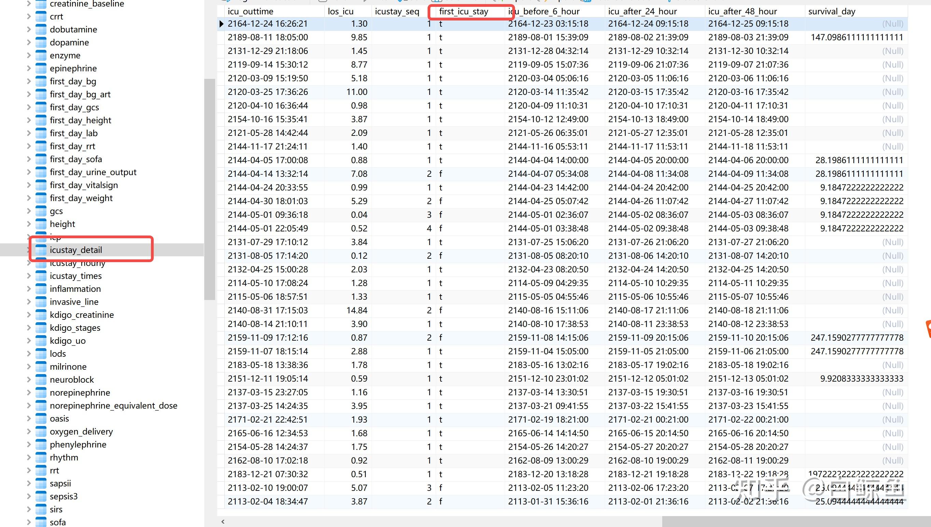Select the rhythm table entry

(64, 457)
